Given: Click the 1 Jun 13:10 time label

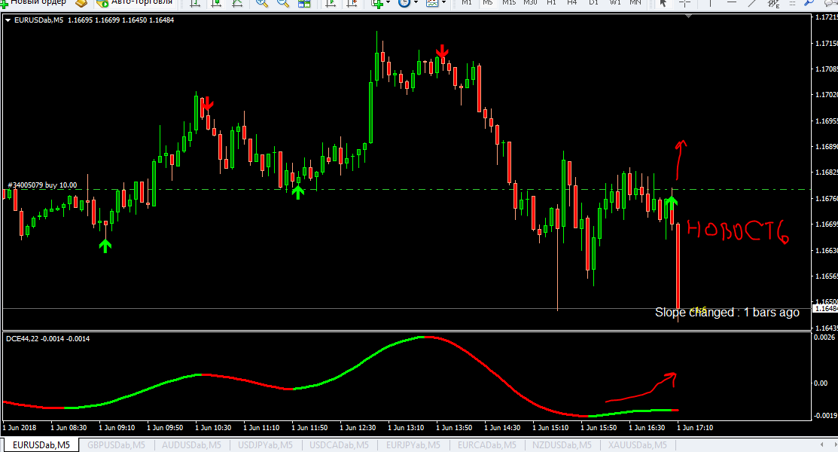Looking at the screenshot, I should (406, 427).
